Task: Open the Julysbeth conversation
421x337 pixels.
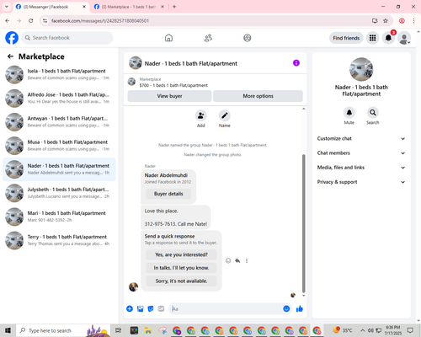Action: click(x=59, y=193)
